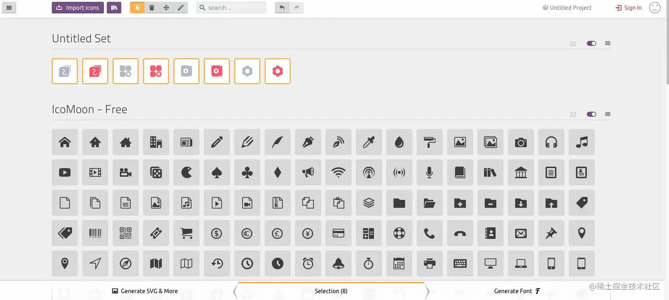Image resolution: width=669 pixels, height=300 pixels.
Task: Click the smiley face avatar icon
Action: point(655,8)
